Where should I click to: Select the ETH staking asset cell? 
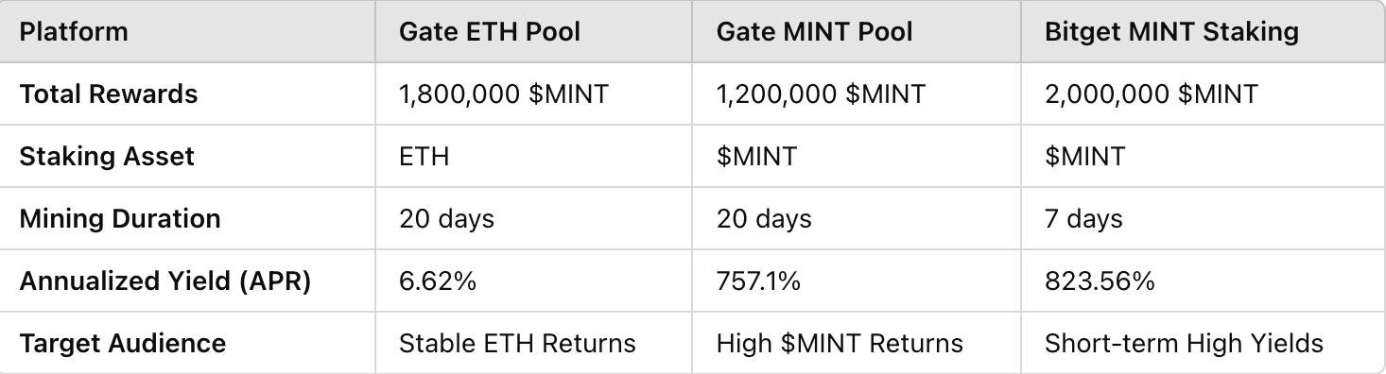[x=534, y=156]
